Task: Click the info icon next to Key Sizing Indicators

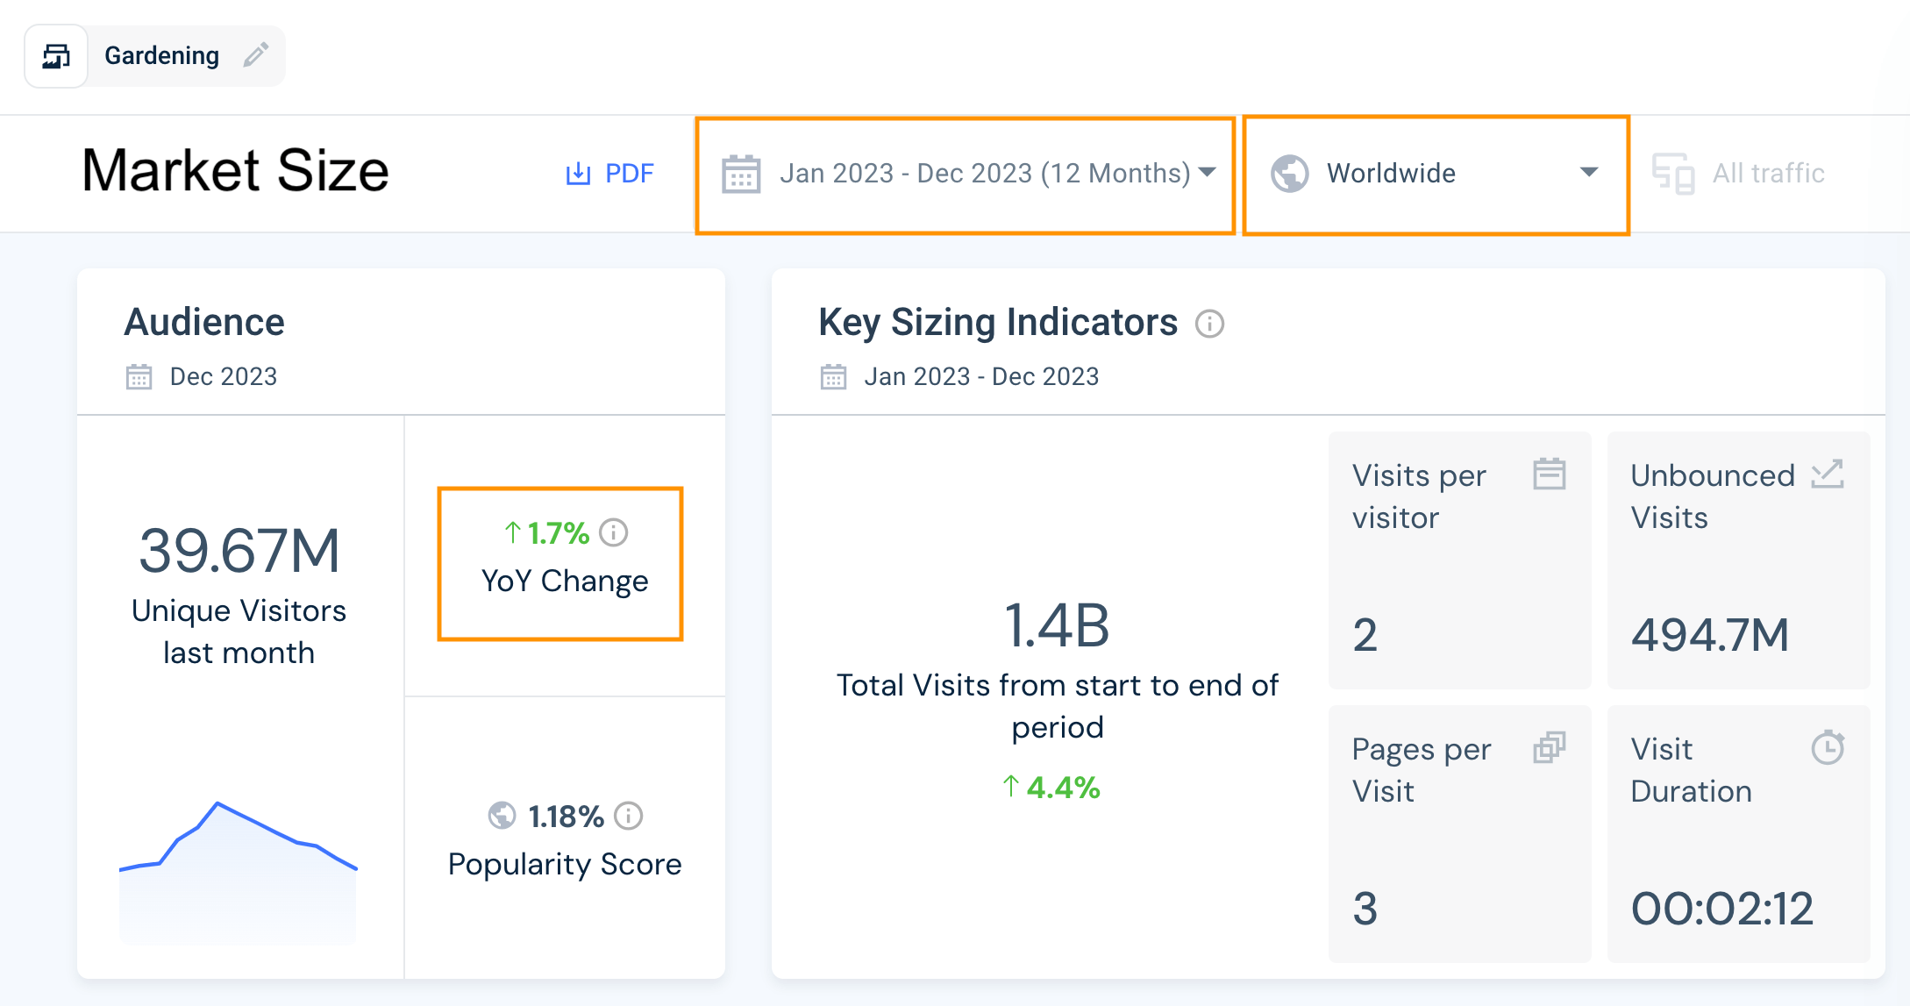Action: [1210, 325]
